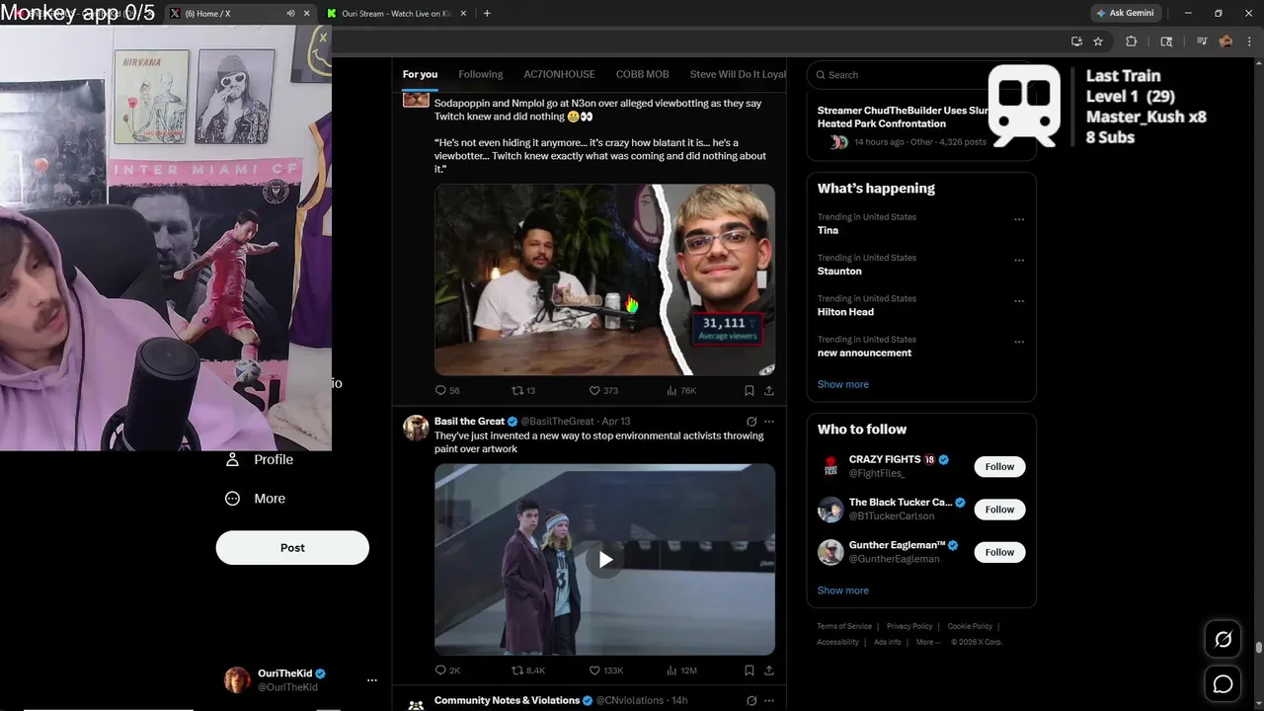
Task: Bookmark the Sodapoppin N3on post
Action: coord(750,390)
